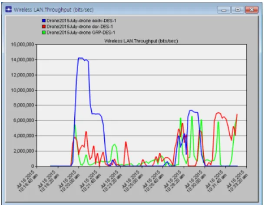Select legend text 'Drone2015July-drone dsr-DES-1'
The image size is (265, 205).
(80, 27)
